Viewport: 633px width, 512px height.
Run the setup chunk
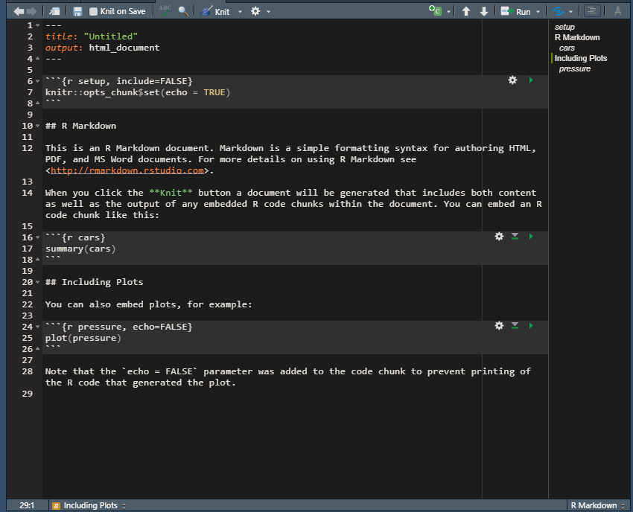point(531,80)
